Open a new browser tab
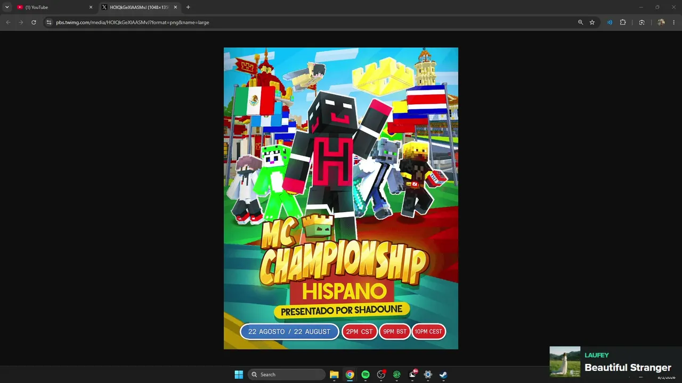682x383 pixels. click(188, 7)
